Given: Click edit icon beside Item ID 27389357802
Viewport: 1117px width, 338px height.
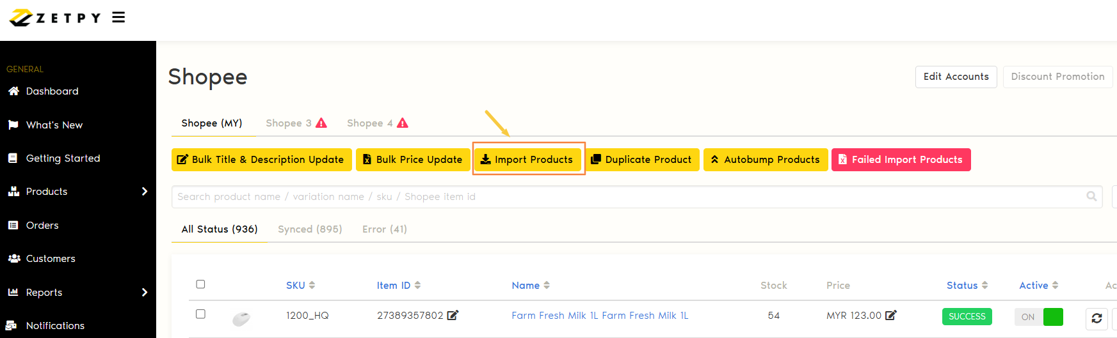Looking at the screenshot, I should 453,315.
